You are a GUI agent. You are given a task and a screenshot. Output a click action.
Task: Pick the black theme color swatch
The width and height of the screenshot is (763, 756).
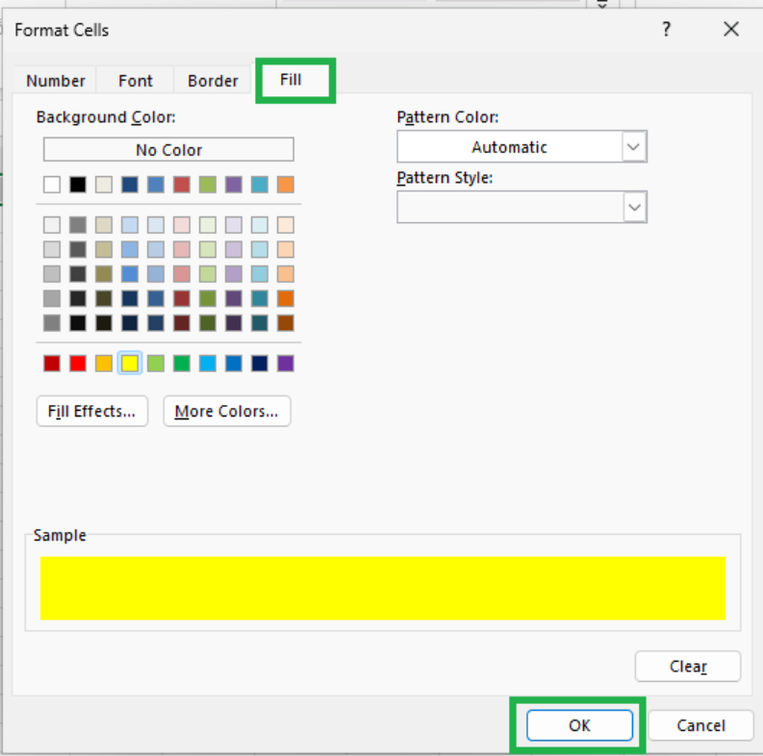click(x=78, y=185)
